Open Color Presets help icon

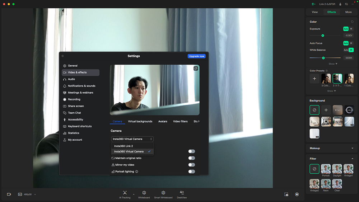click(x=327, y=71)
